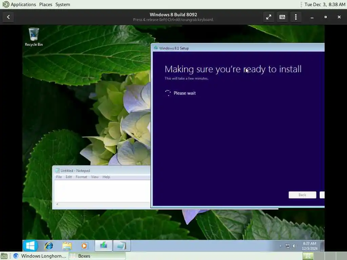Screen dimensions: 347x260
Task: Click inside the Notepad text area
Action: 102,191
